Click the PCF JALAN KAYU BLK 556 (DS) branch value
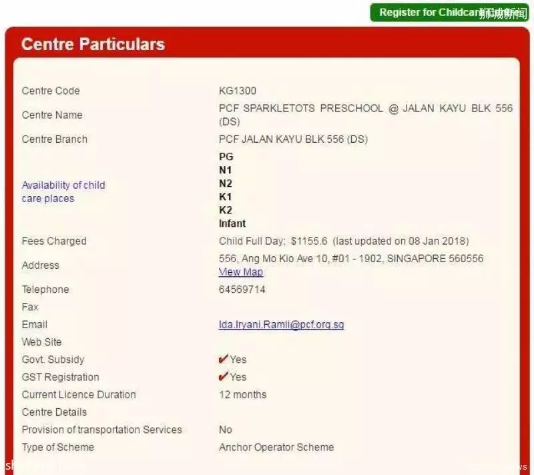Viewport: 534px width, 475px height. [293, 139]
